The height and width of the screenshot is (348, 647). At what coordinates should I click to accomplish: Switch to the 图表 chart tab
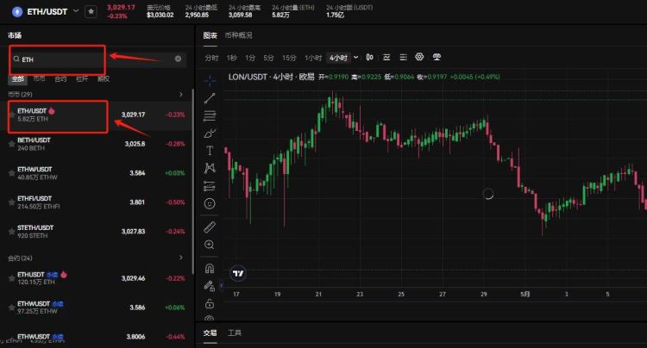tap(210, 35)
